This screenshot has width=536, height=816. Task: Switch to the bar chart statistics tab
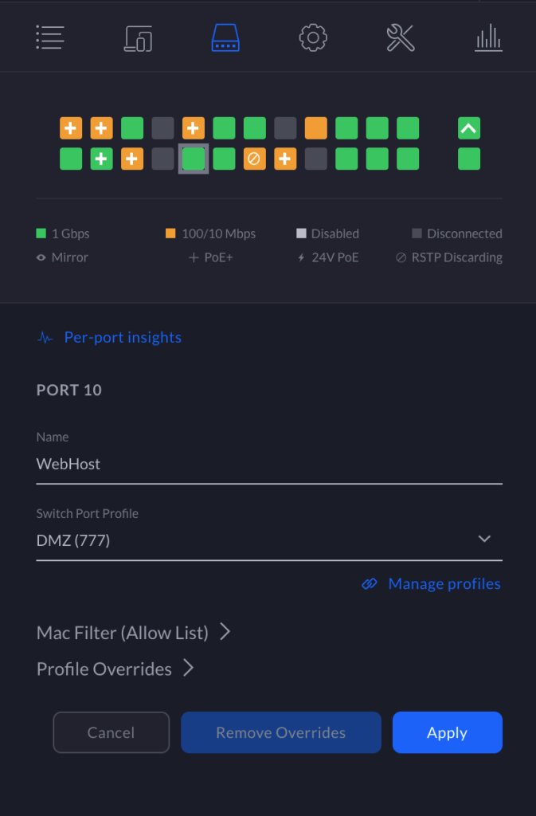tap(488, 37)
